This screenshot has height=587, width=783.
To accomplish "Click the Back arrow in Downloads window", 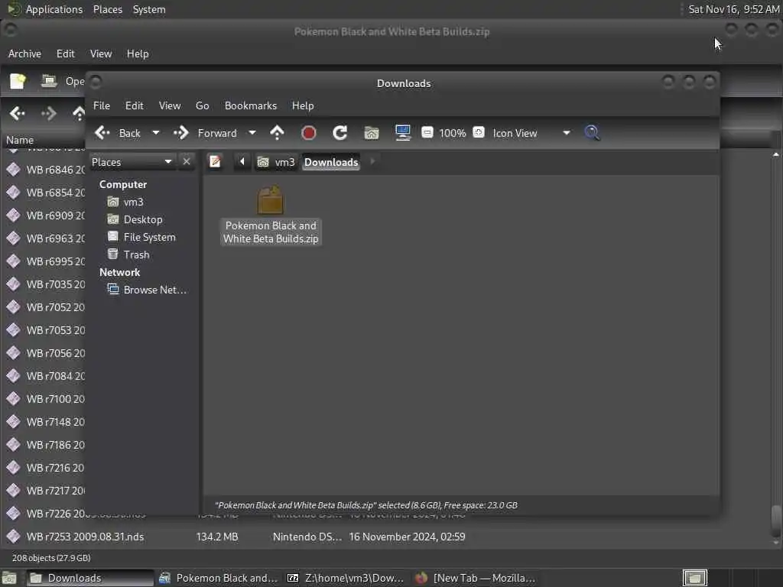I will click(102, 133).
